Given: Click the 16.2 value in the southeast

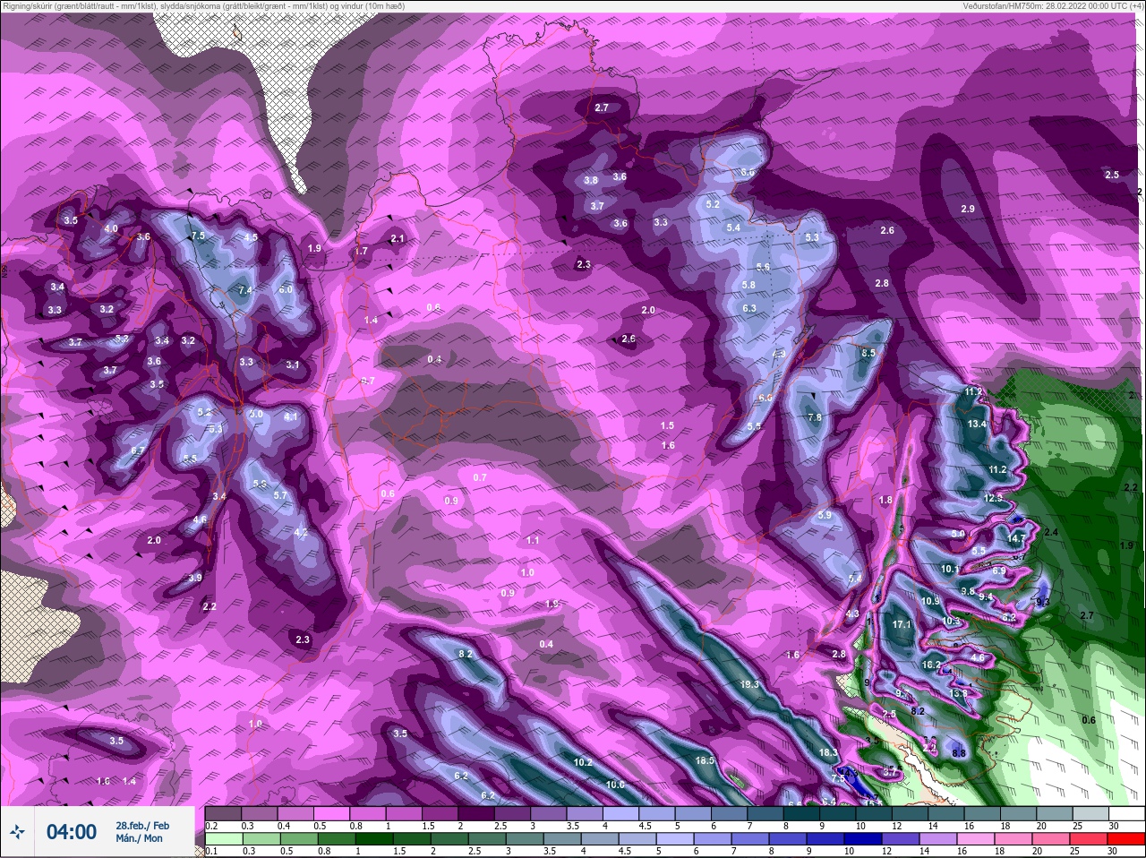Looking at the screenshot, I should [x=931, y=665].
